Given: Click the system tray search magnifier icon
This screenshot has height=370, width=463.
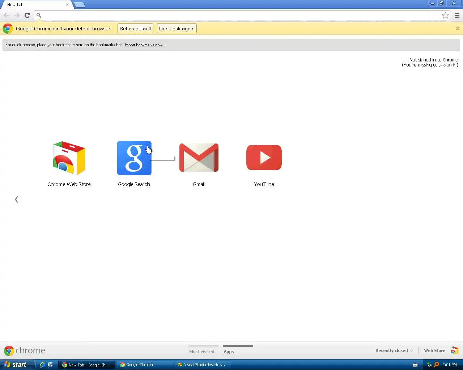Looking at the screenshot, I should click(436, 365).
